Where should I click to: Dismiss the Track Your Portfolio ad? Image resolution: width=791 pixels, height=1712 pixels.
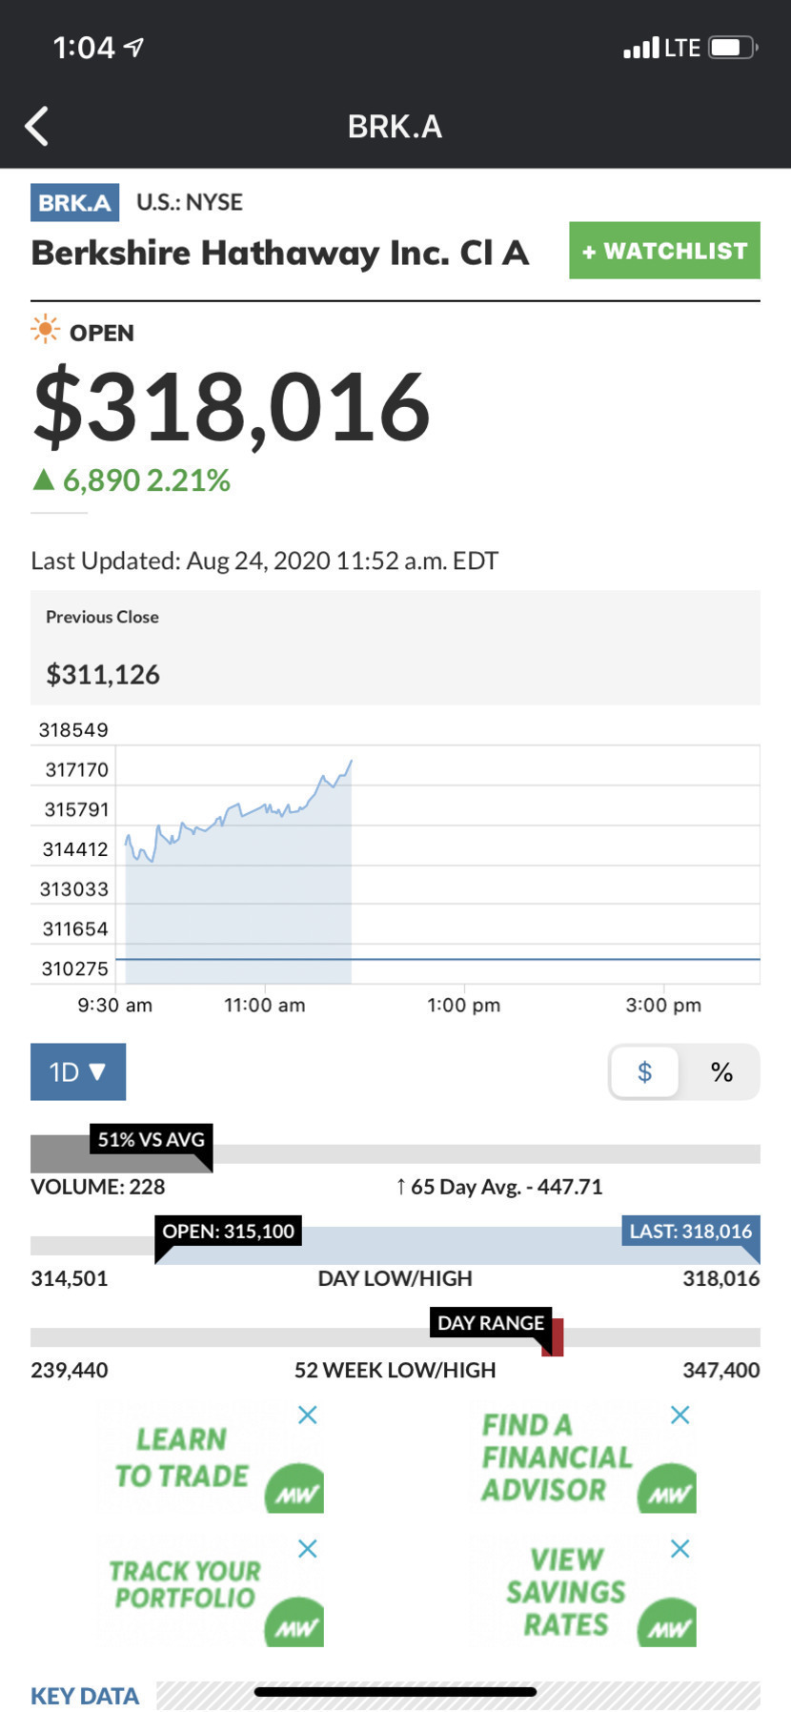click(x=307, y=1549)
